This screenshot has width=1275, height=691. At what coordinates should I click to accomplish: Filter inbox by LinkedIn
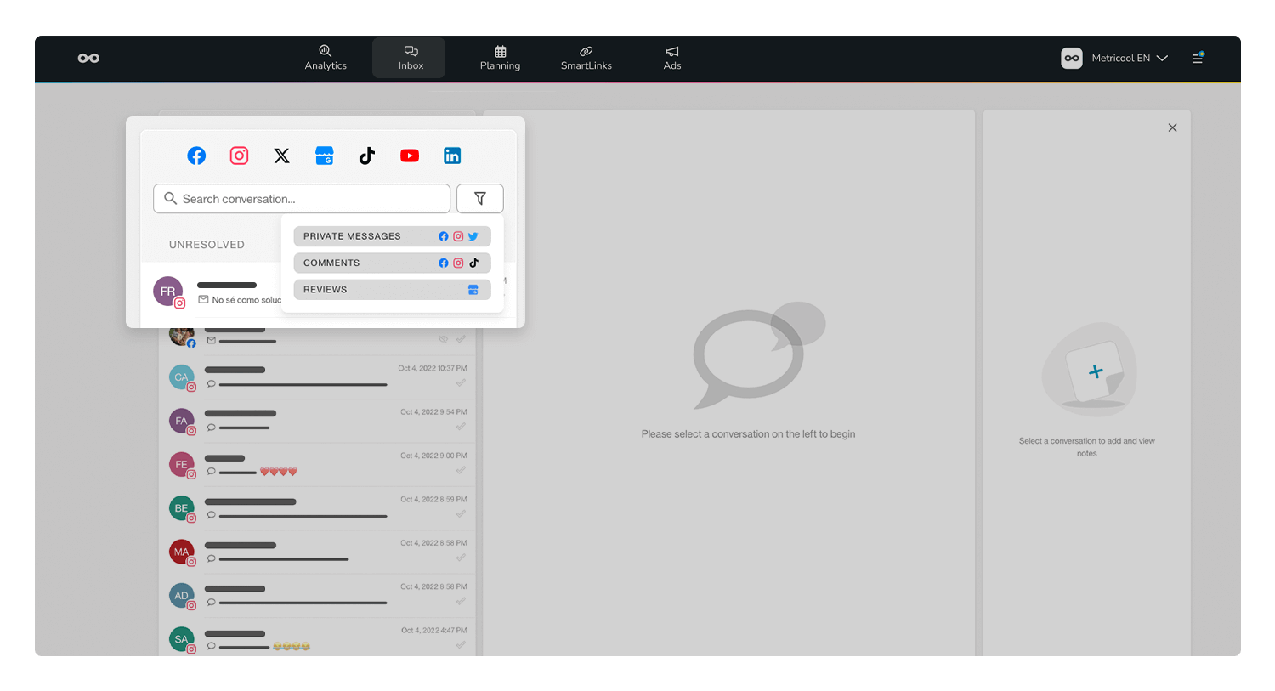(452, 156)
